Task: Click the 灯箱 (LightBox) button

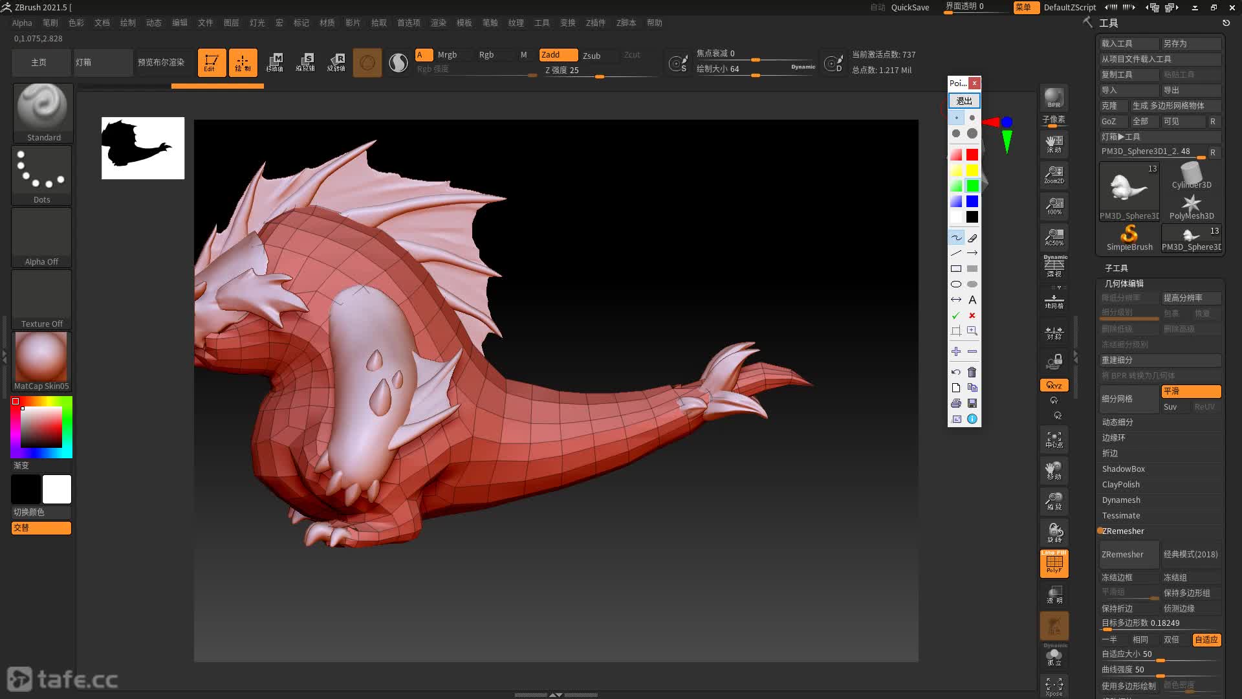Action: [103, 63]
